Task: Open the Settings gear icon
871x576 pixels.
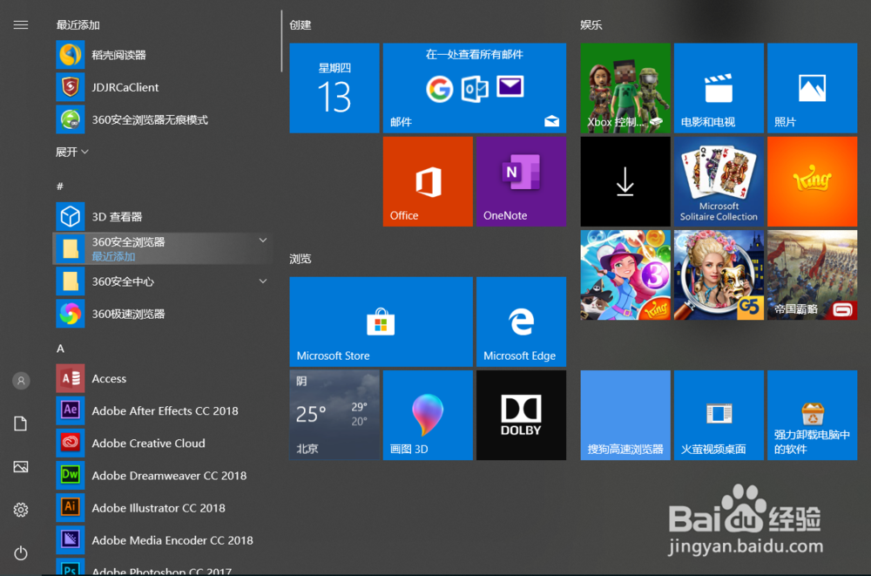Action: click(x=21, y=510)
